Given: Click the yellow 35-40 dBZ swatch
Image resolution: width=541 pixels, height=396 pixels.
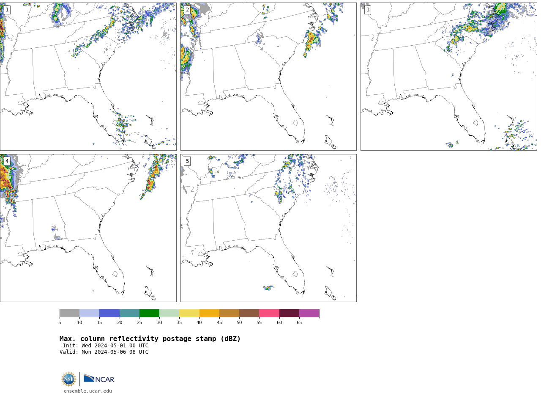Looking at the screenshot, I should pos(189,313).
